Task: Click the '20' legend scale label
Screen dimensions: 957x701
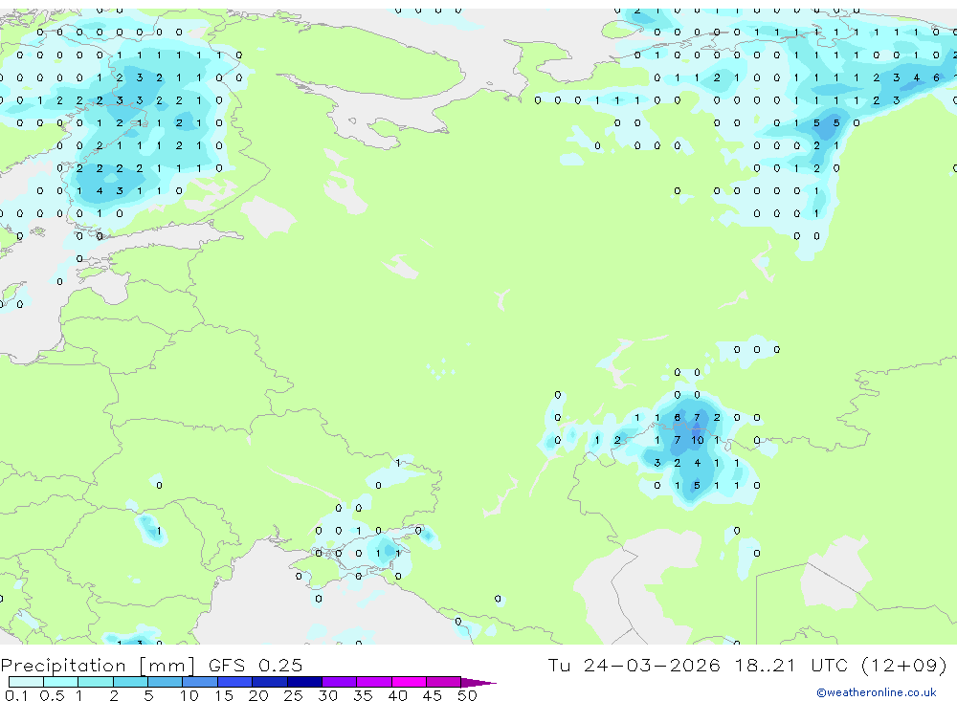Action: click(258, 695)
